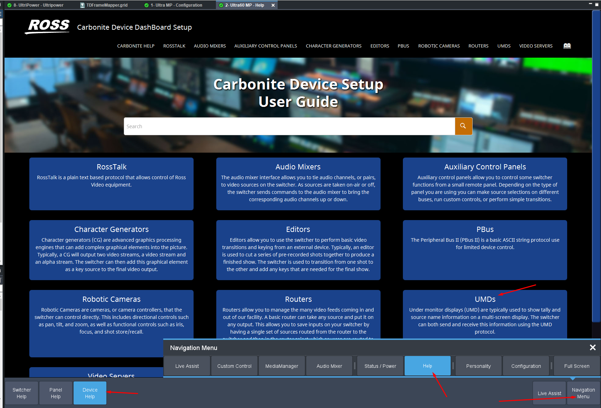Viewport: 601px width, 408px height.
Task: Click the ROSS logo
Action: (x=48, y=26)
